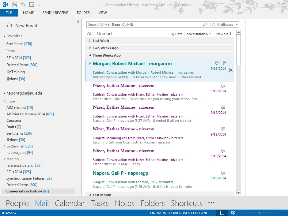The height and width of the screenshot is (216, 288).
Task: Open Customize Quick Access Toolbar arrow
Action: click(x=39, y=5)
